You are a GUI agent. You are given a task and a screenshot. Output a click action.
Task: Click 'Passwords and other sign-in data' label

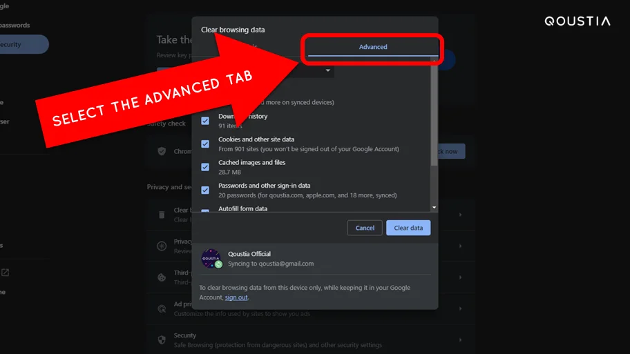265,186
